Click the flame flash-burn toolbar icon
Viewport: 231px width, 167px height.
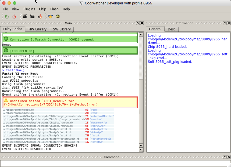click(40, 16)
